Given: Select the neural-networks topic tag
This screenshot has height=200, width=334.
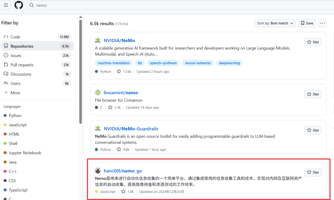Looking at the screenshot, I should pyautogui.click(x=198, y=63).
